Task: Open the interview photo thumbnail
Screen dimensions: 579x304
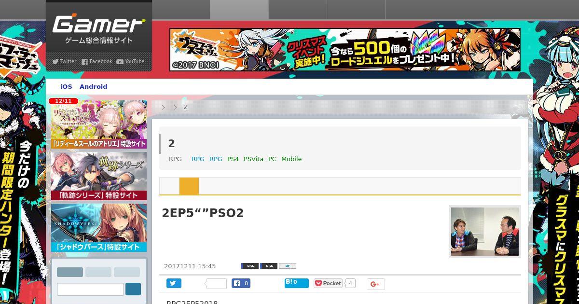Action: (x=485, y=232)
